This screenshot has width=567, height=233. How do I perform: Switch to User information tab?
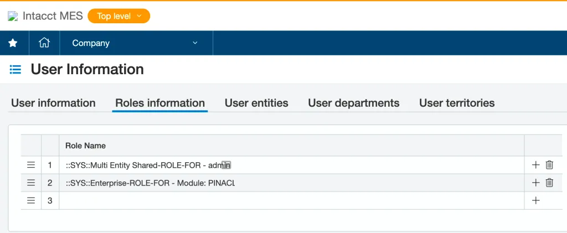[53, 103]
